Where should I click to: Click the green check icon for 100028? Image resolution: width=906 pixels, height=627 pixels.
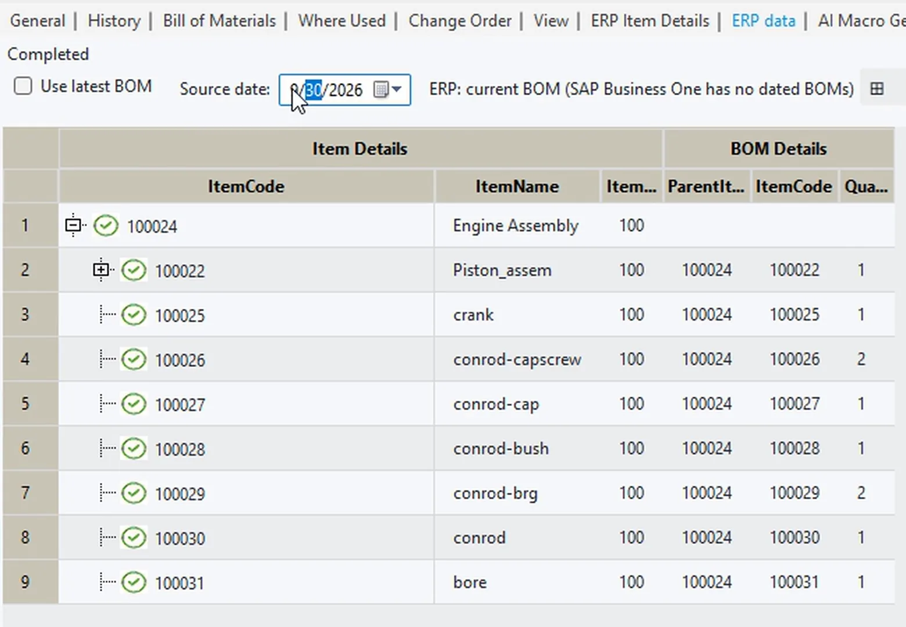134,449
